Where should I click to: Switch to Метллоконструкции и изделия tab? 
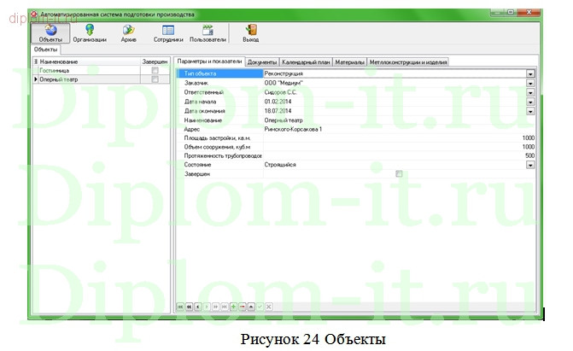[x=408, y=62]
